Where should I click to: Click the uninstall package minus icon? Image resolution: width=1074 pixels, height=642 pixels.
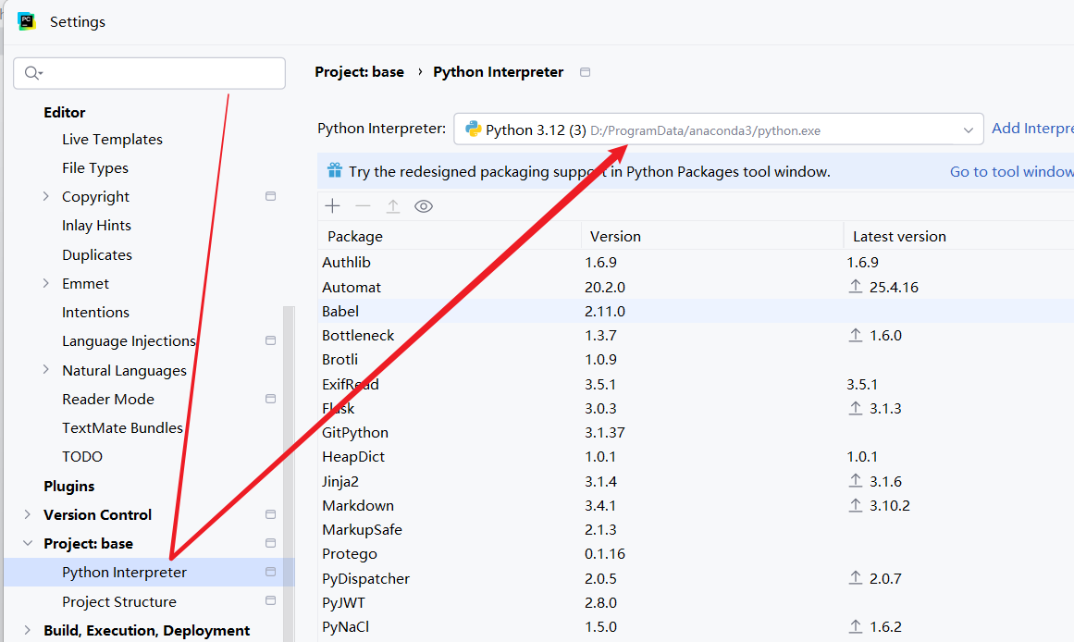[363, 206]
